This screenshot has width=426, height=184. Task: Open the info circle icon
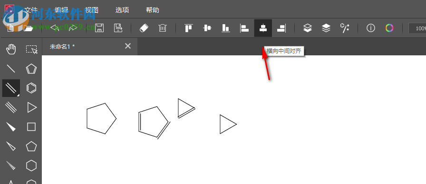tap(371, 28)
